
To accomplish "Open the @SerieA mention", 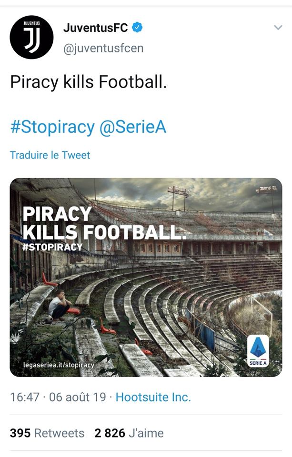I will pos(133,127).
